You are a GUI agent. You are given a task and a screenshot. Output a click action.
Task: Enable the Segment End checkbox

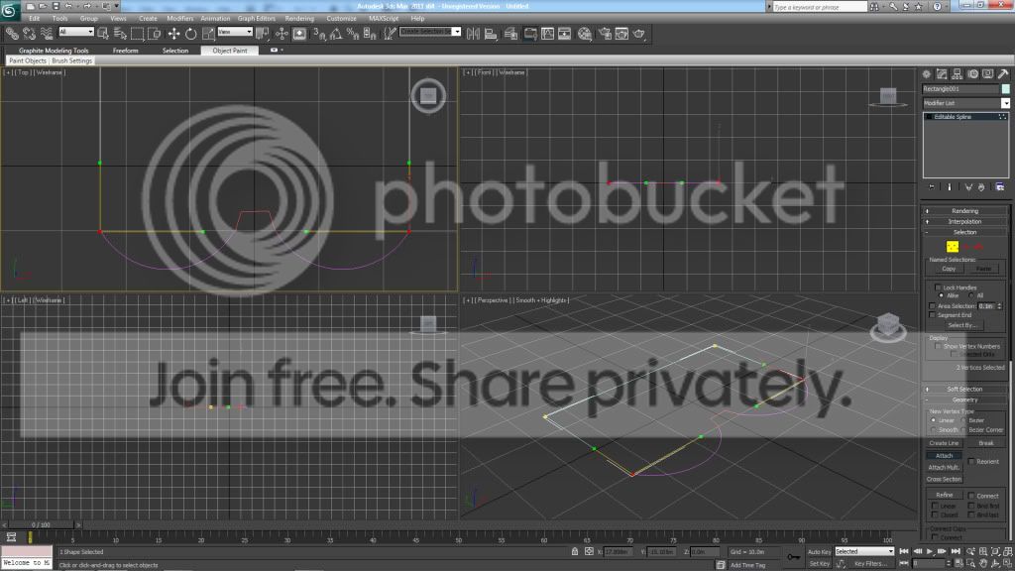click(x=932, y=314)
